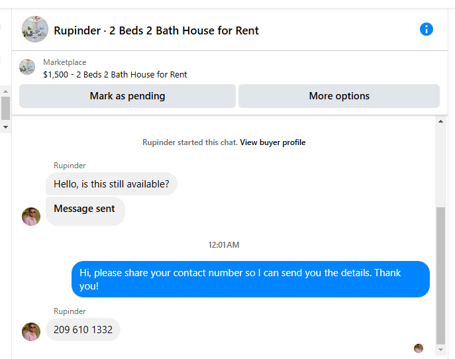455x359 pixels.
Task: Click Rupinder's avatar beside Message sent
Action: point(31,217)
